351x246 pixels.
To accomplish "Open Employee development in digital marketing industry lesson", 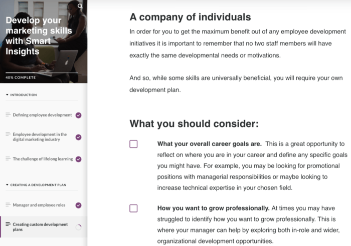I will pyautogui.click(x=40, y=137).
